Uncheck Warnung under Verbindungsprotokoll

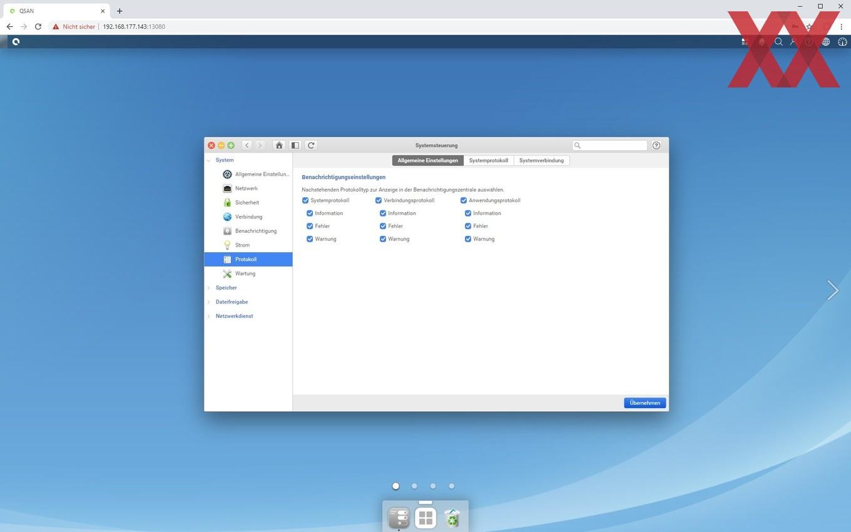[383, 239]
